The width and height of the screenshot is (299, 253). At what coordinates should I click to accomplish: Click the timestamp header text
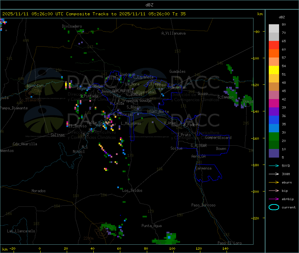(94, 14)
